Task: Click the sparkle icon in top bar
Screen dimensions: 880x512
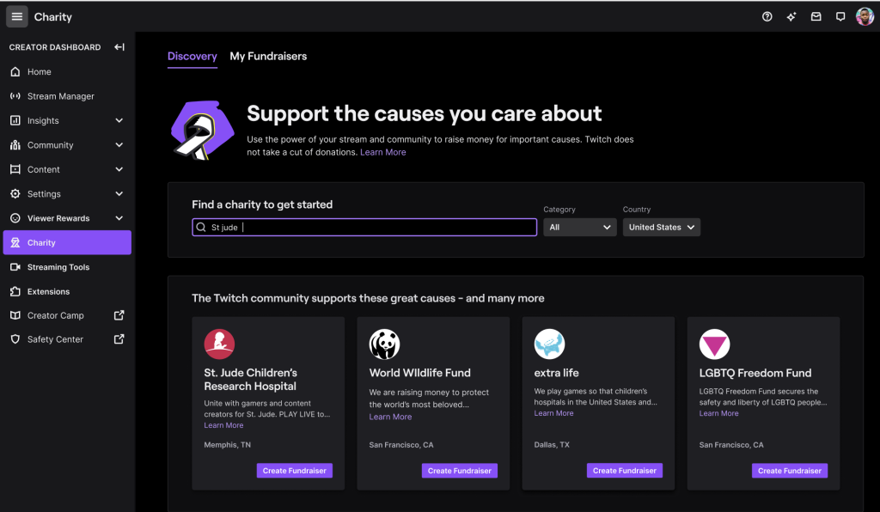Action: pyautogui.click(x=791, y=17)
